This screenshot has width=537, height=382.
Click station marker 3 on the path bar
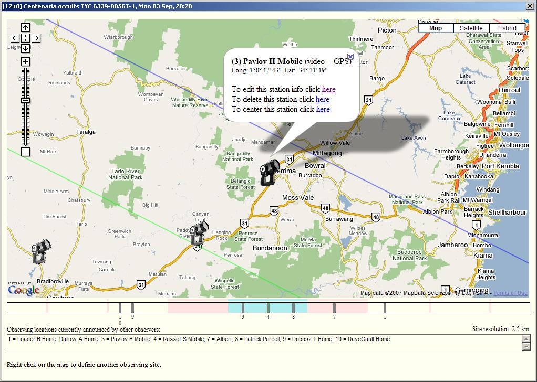pyautogui.click(x=243, y=308)
